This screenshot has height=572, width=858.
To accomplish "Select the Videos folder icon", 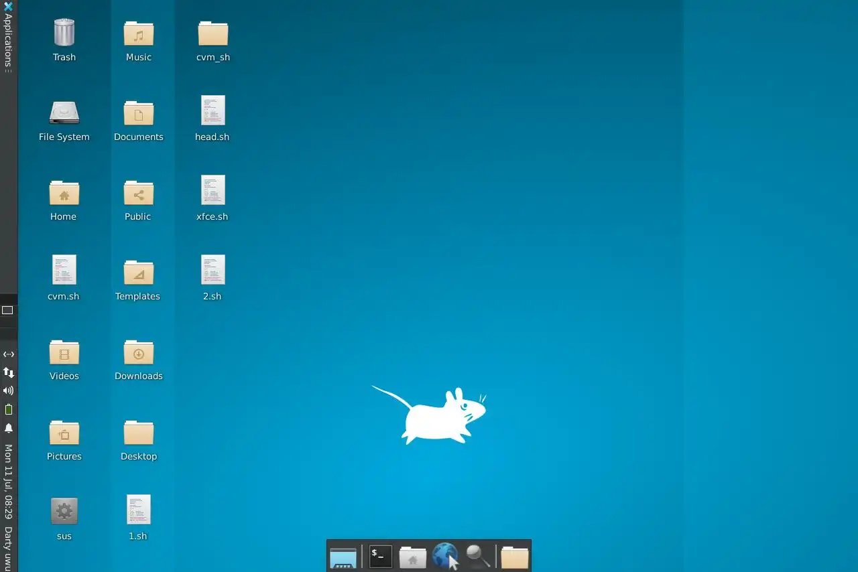I will coord(64,352).
